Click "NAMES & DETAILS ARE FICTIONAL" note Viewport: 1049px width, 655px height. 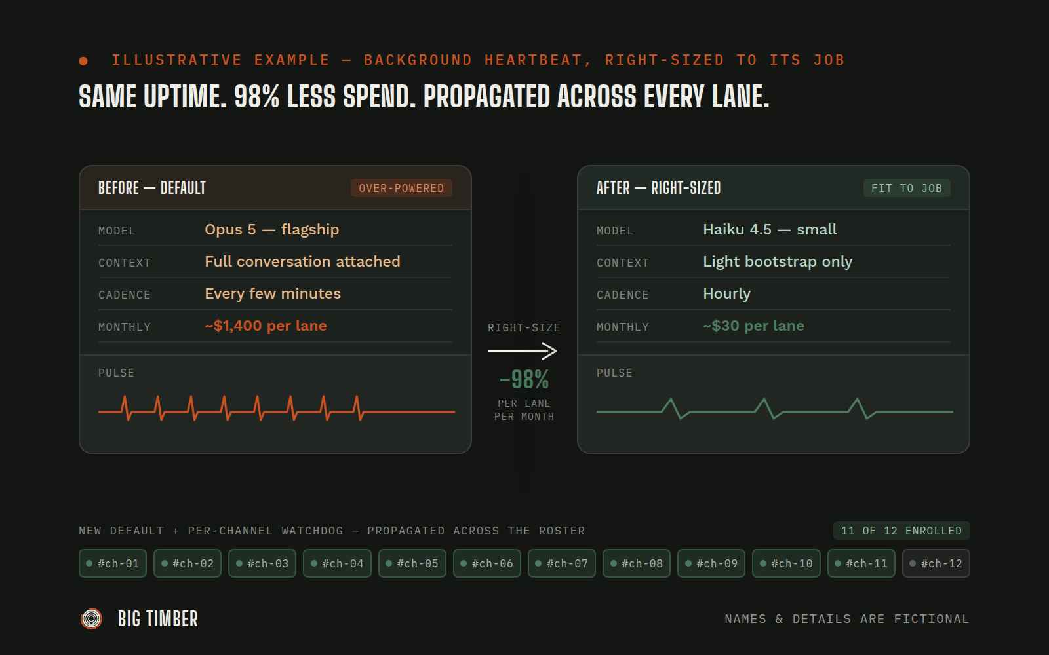(846, 619)
